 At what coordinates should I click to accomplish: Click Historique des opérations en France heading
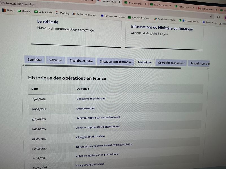coord(67,78)
